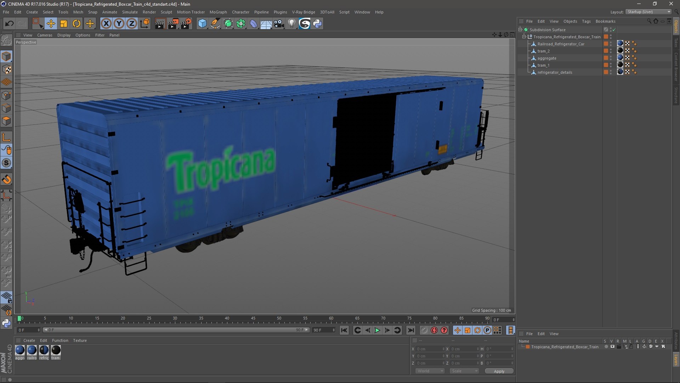The image size is (680, 383).
Task: Click the Undo arrow icon
Action: 9,24
